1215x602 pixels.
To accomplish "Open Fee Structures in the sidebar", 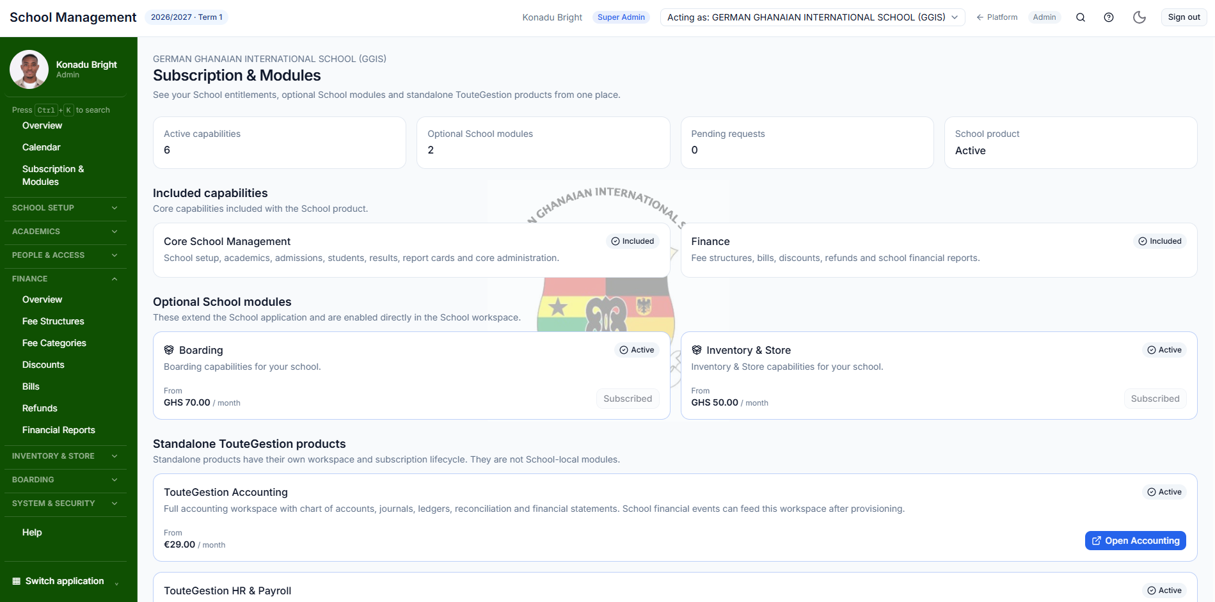I will click(53, 321).
